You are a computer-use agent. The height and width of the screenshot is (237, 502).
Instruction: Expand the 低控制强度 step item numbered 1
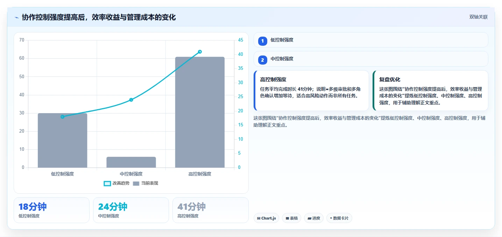(x=370, y=40)
